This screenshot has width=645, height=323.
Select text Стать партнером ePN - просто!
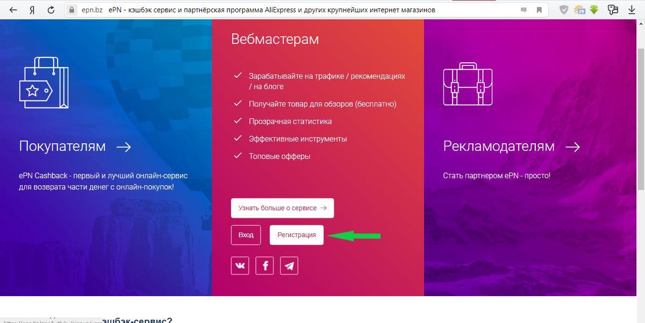[497, 175]
